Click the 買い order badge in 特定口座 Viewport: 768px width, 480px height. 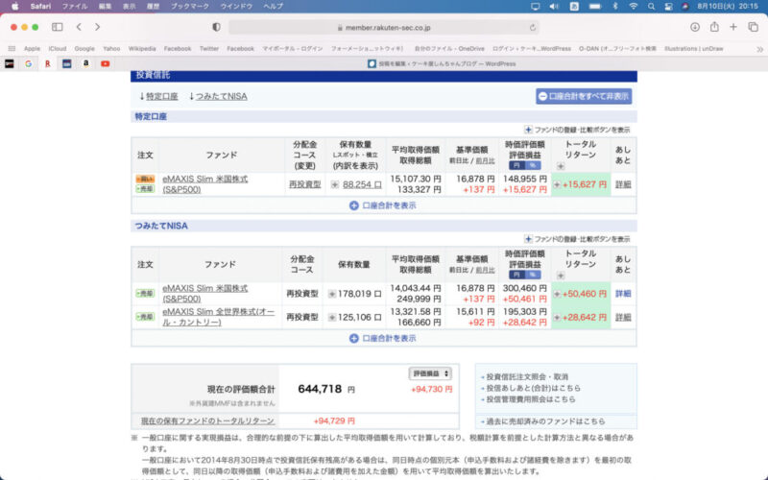tap(145, 179)
